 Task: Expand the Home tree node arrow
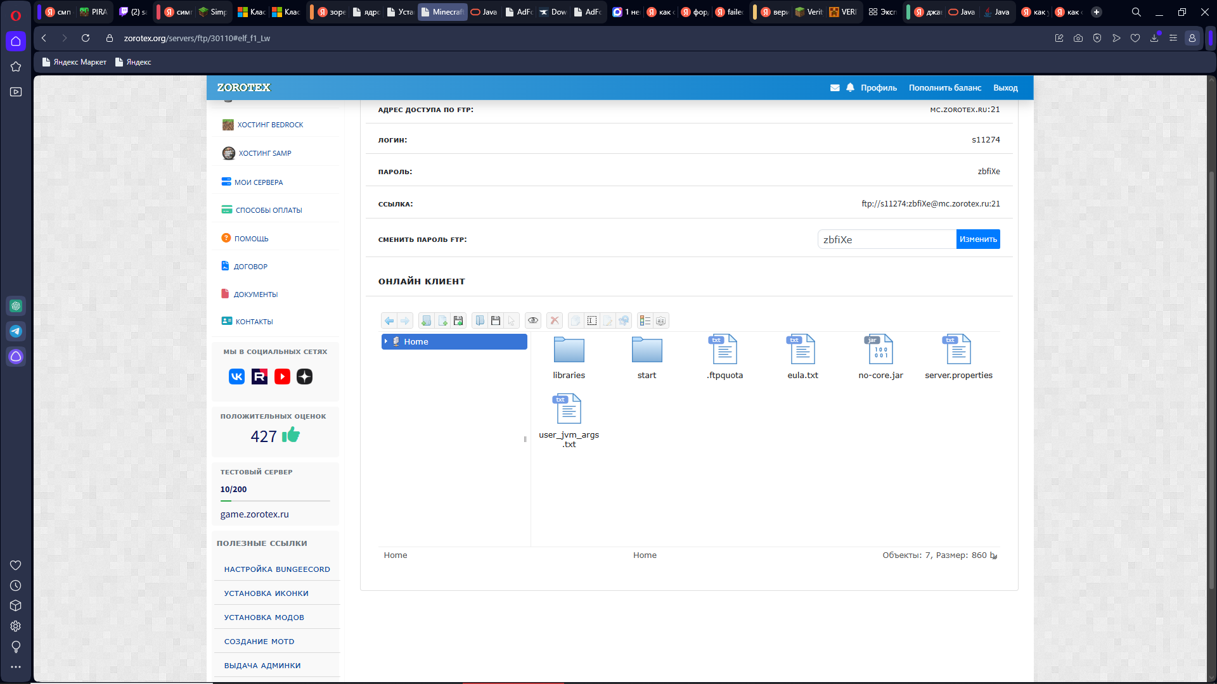386,341
